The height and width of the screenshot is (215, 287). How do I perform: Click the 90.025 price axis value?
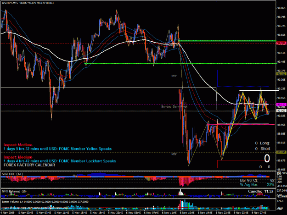[x=281, y=116]
